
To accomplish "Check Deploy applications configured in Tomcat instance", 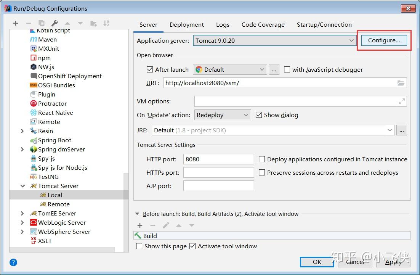I will [x=262, y=159].
